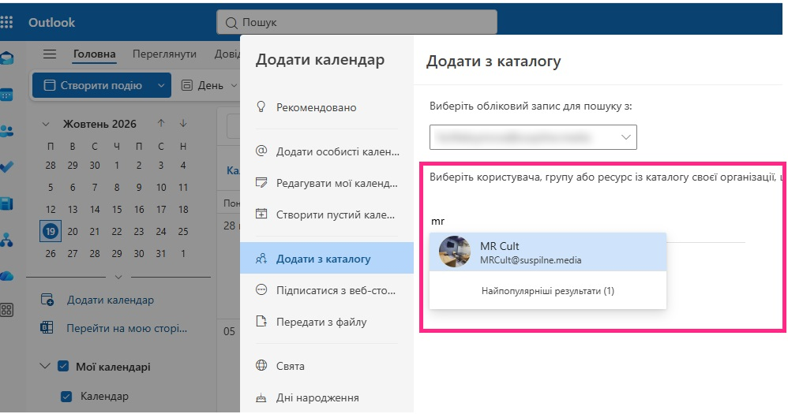Viewport: 788px width, 414px height.
Task: Select Редагувати мої календарі option
Action: 327,183
